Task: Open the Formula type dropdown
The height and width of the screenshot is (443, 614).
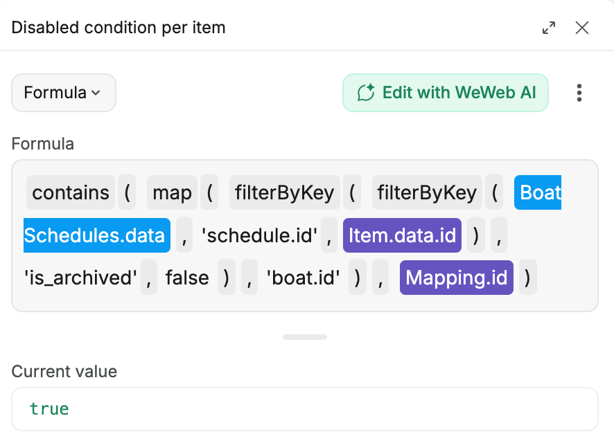Action: tap(63, 93)
